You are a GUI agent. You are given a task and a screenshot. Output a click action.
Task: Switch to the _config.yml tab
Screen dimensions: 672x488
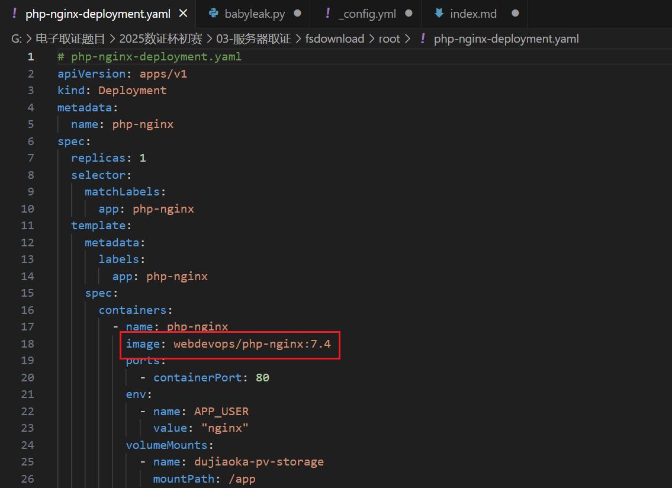point(367,13)
